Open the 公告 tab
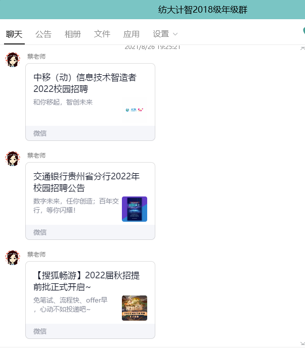The image size is (305, 349). 43,34
